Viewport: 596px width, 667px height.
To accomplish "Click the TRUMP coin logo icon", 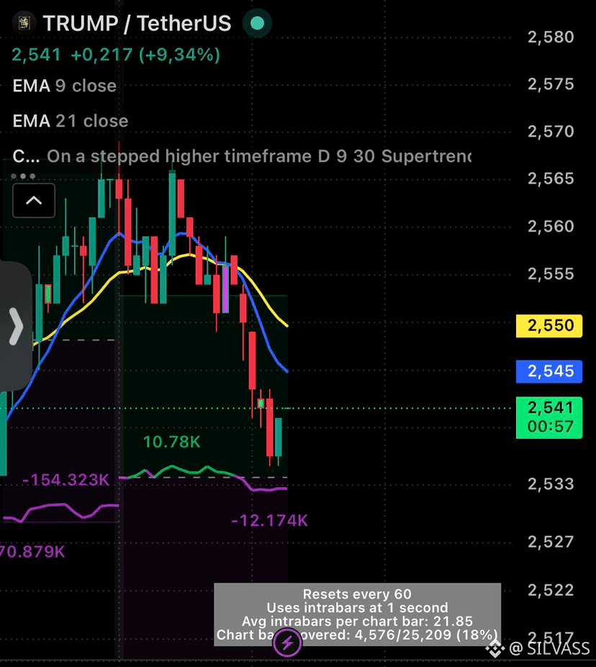I will tap(24, 23).
